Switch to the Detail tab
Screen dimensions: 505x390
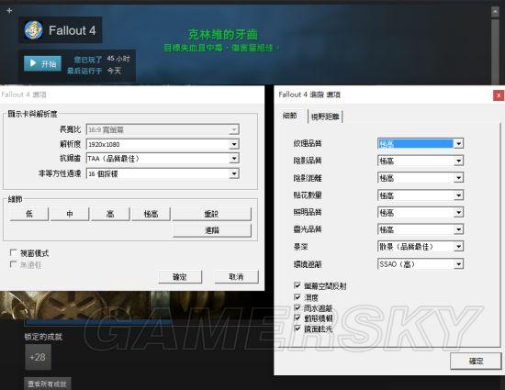[x=290, y=116]
